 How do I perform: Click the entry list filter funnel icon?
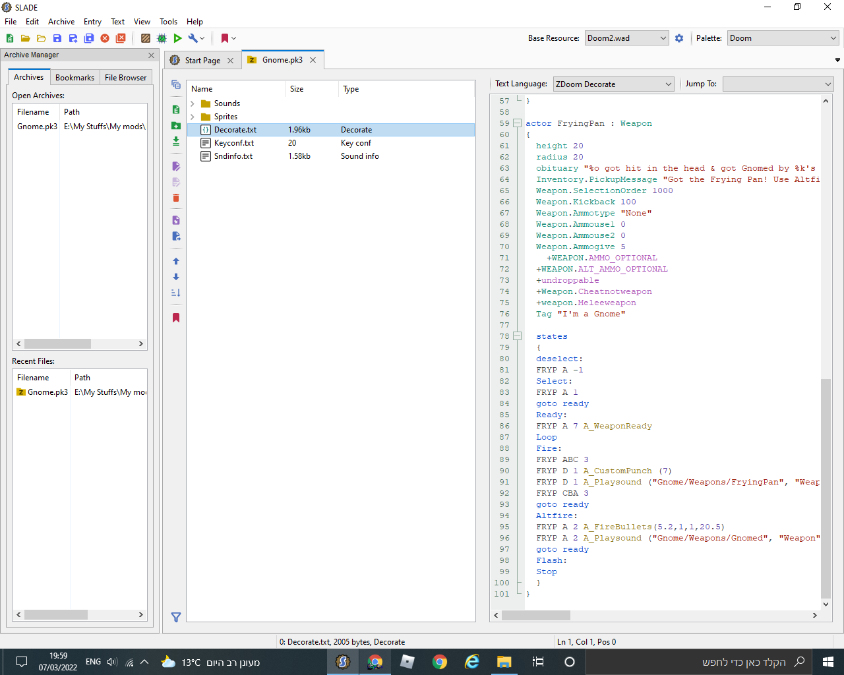176,618
